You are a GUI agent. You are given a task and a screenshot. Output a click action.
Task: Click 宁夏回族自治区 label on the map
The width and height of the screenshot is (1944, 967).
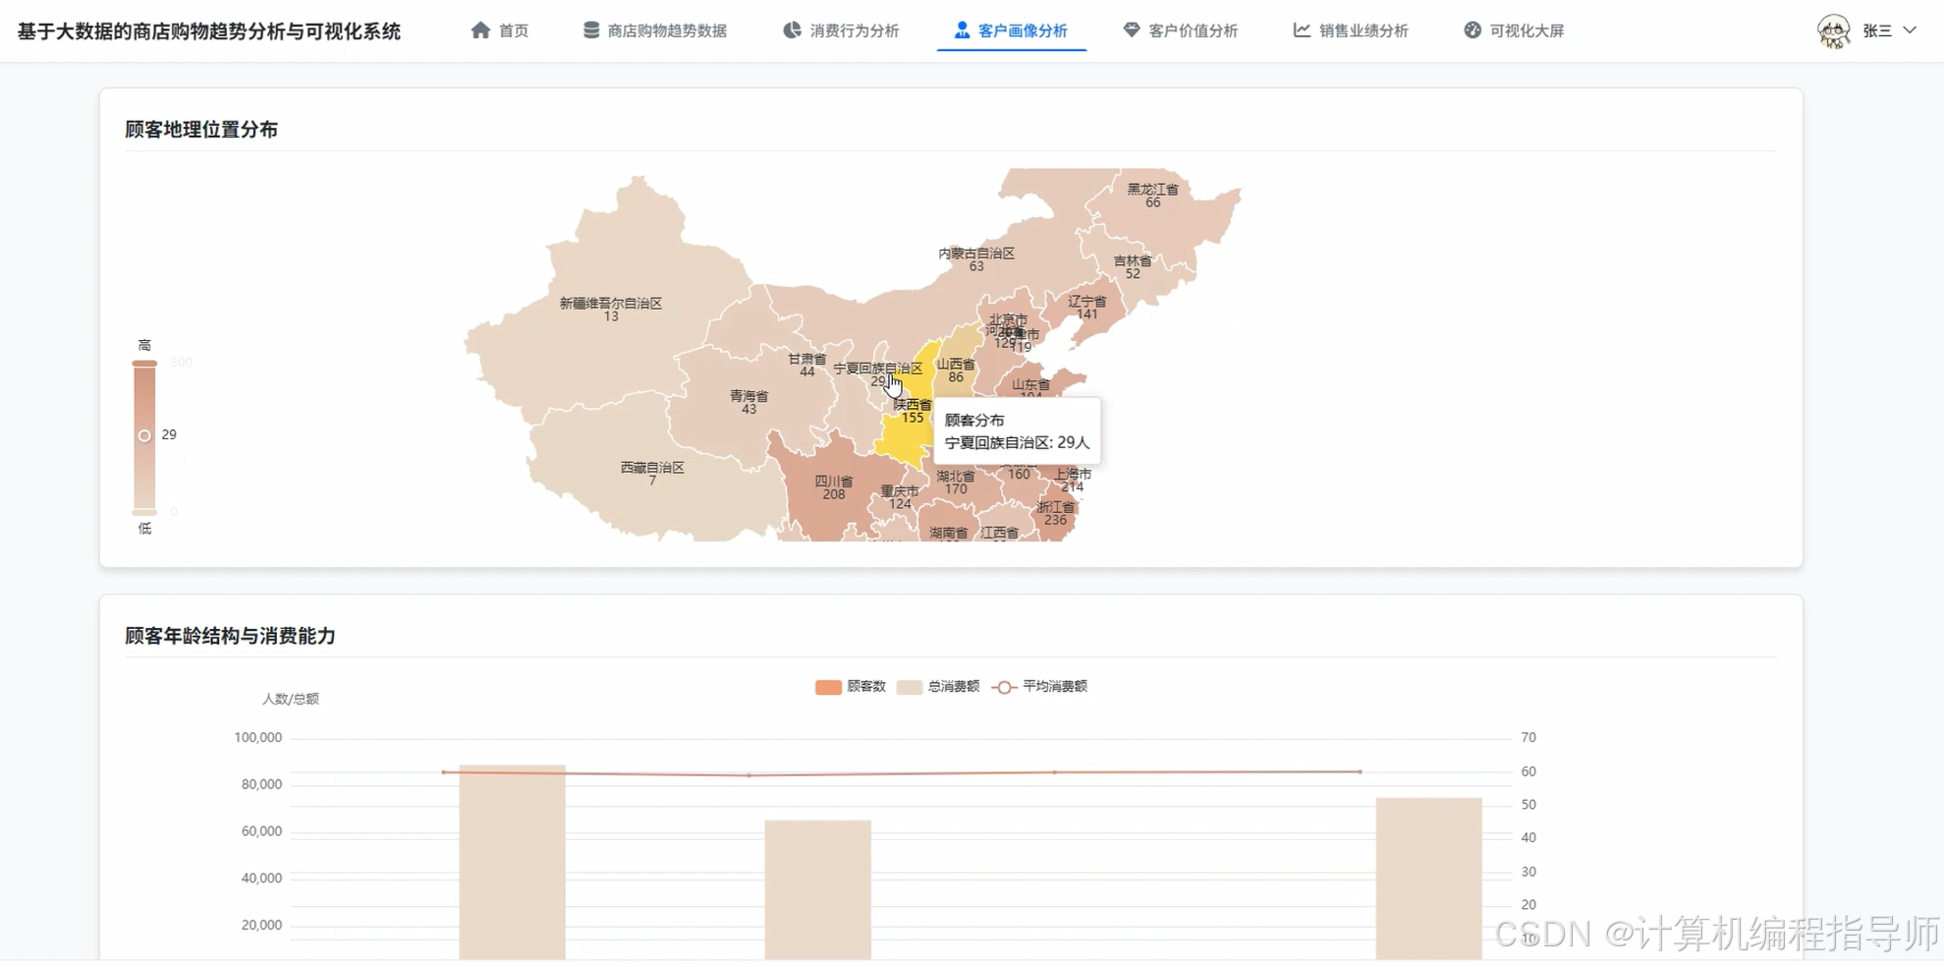coord(878,370)
